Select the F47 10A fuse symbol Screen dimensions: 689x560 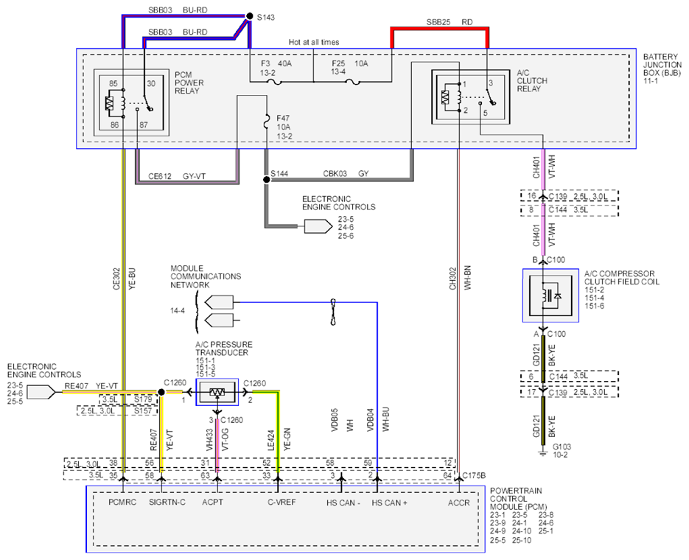pos(266,122)
